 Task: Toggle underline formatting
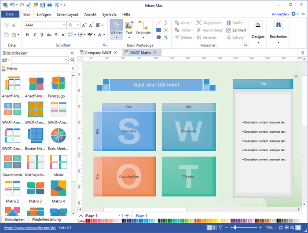[x=40, y=35]
